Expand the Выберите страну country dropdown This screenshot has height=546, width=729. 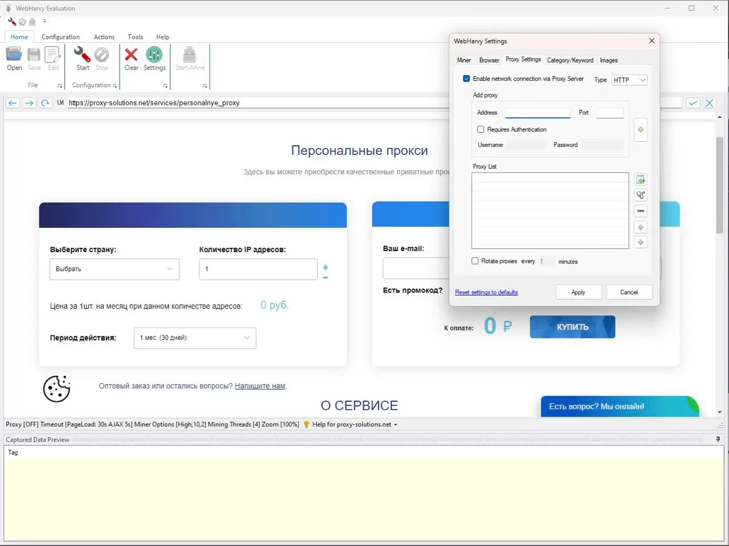pos(114,269)
